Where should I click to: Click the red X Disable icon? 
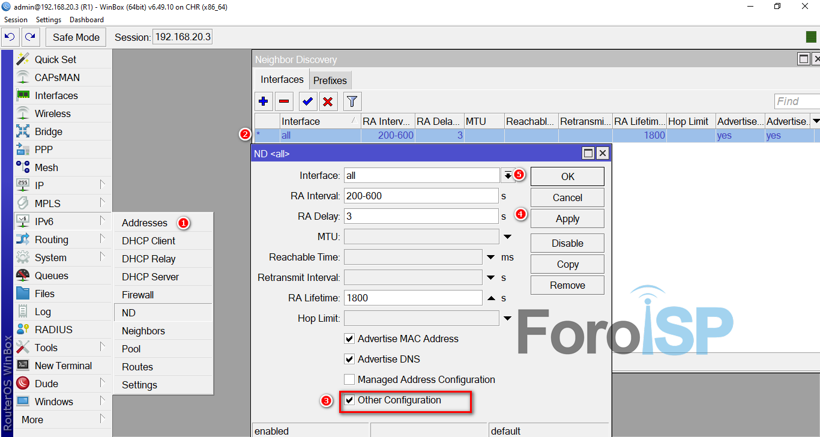point(328,101)
